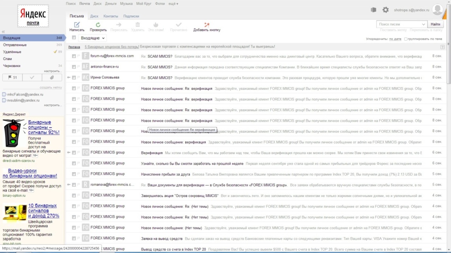Image resolution: width=451 pixels, height=253 pixels.
Task: Click the flag on the forum-ru@forex-mmcis.com letter
Action: [79, 56]
